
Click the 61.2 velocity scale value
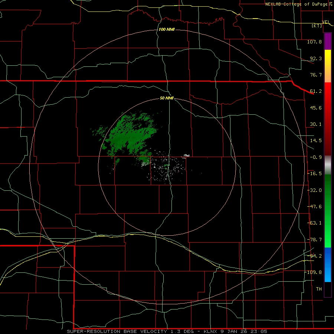(316, 91)
